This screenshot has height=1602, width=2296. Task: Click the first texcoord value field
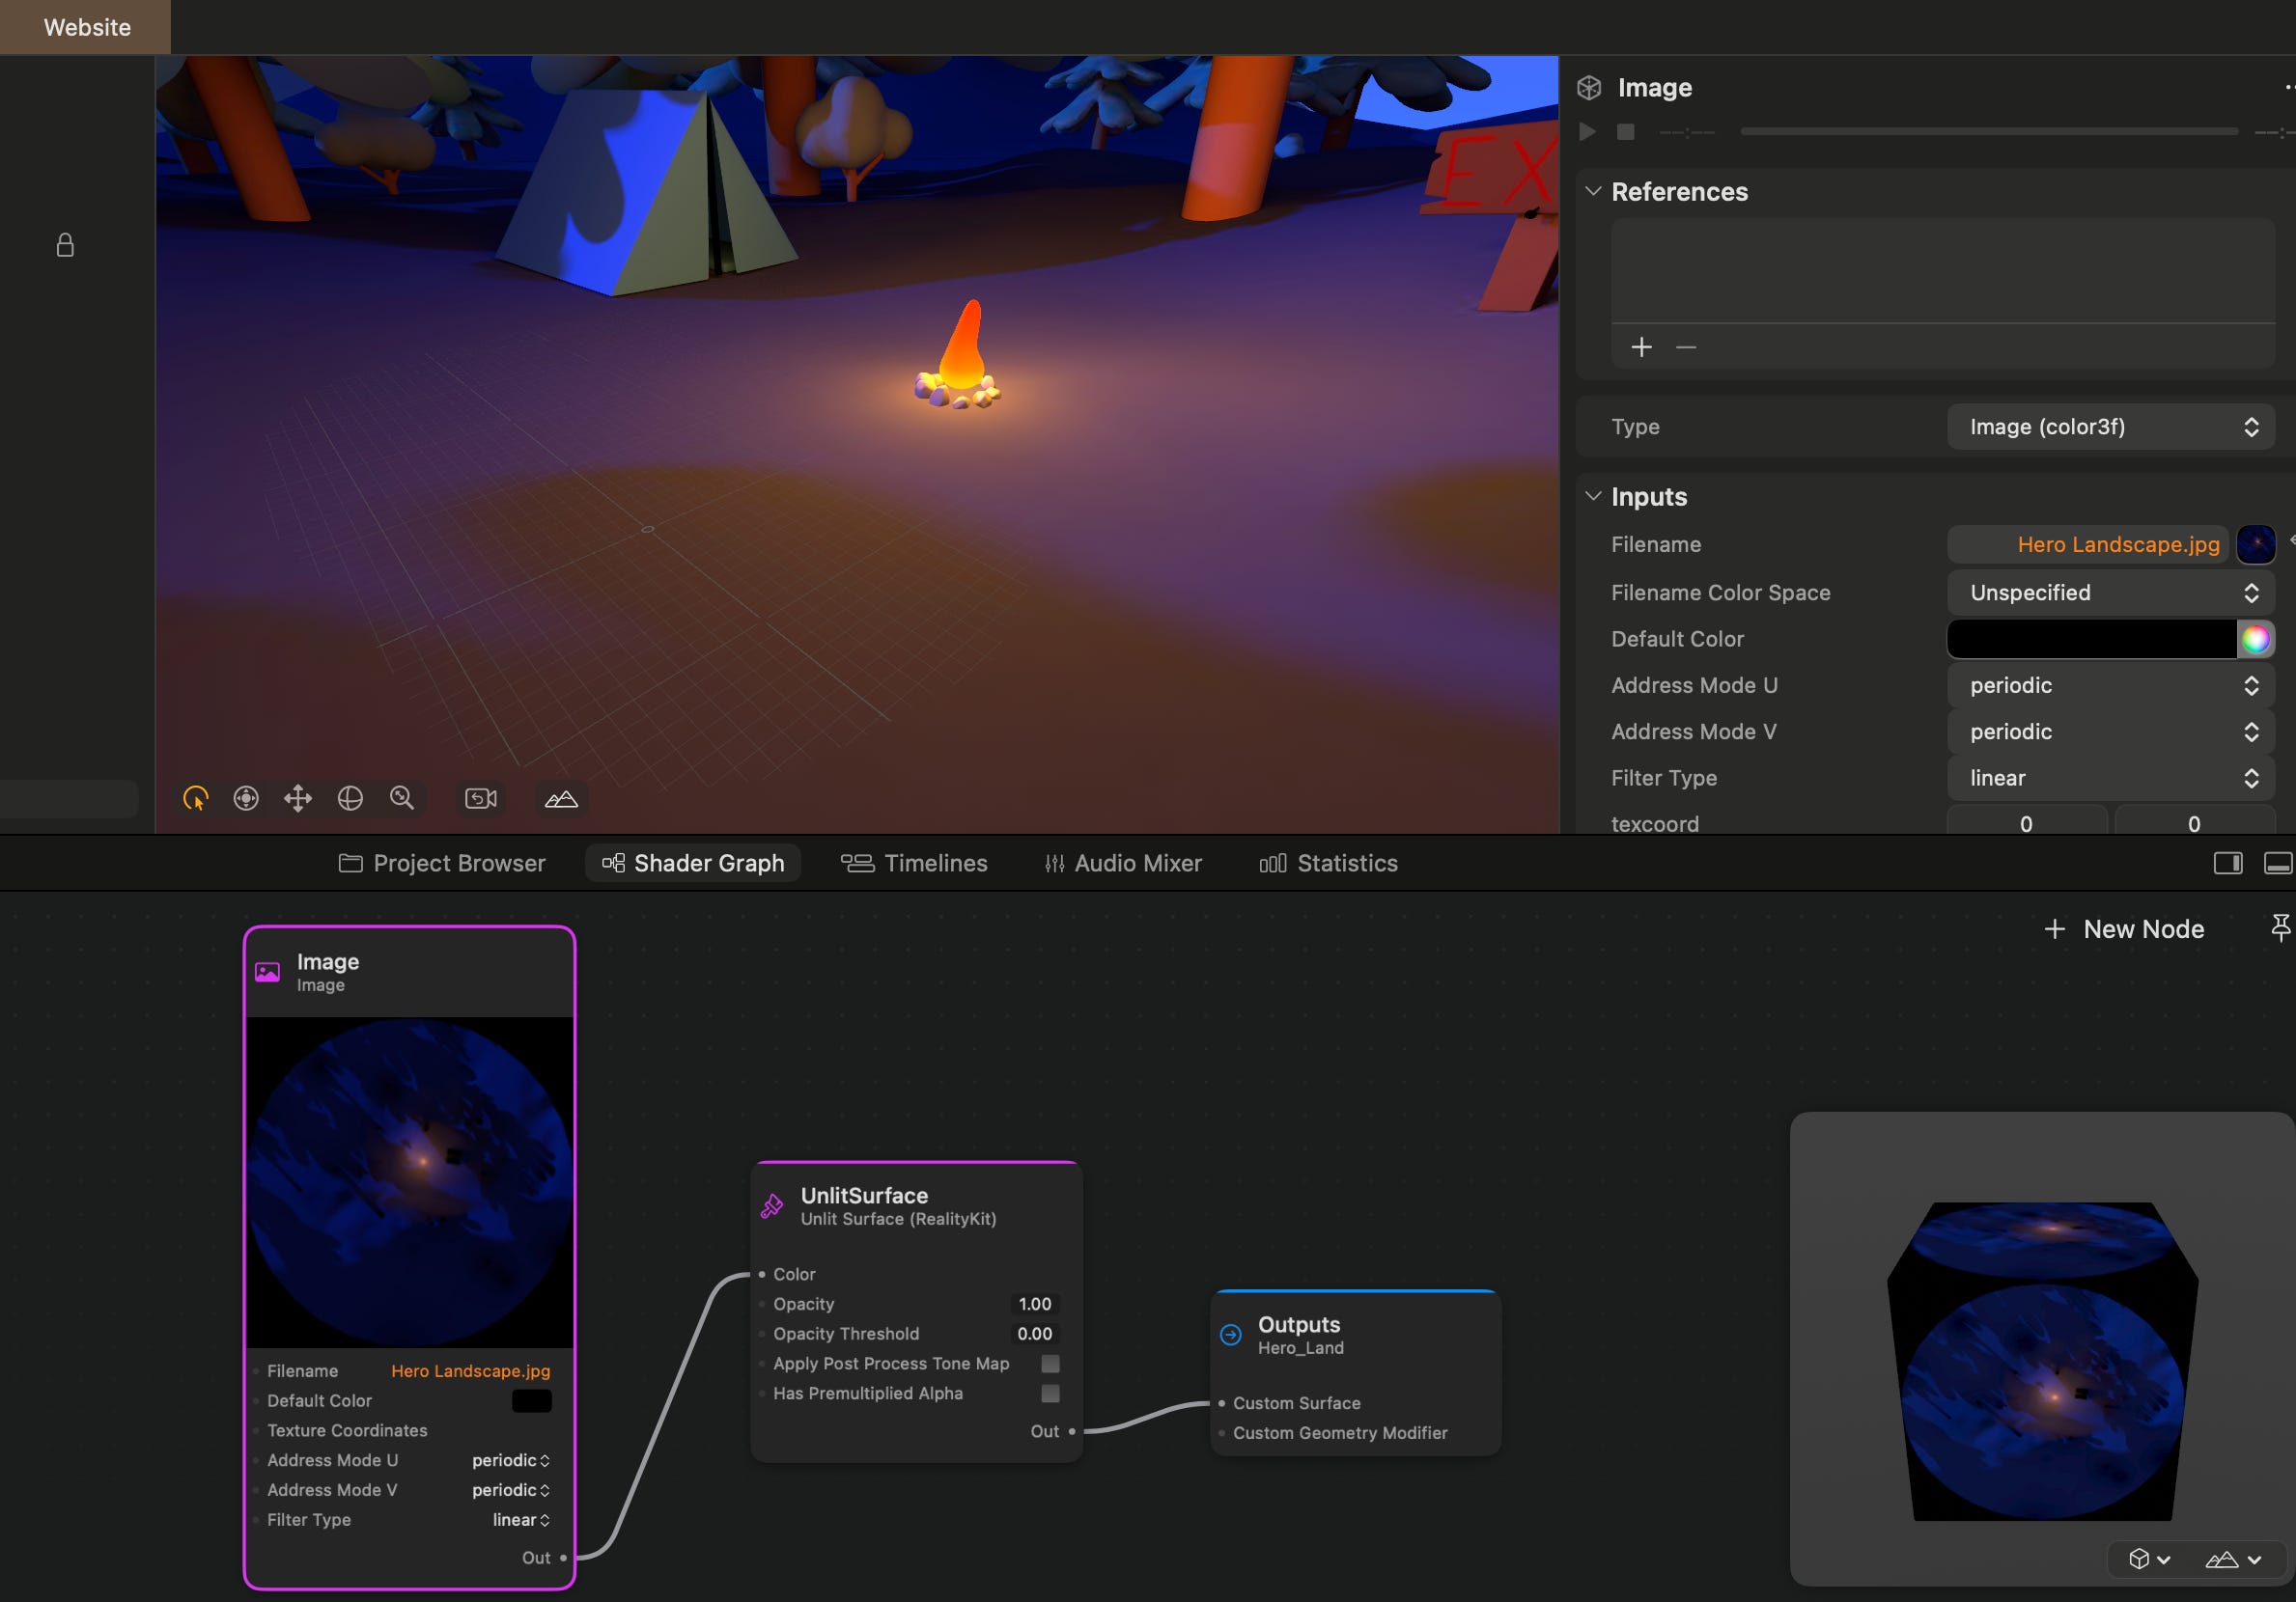click(x=2026, y=823)
